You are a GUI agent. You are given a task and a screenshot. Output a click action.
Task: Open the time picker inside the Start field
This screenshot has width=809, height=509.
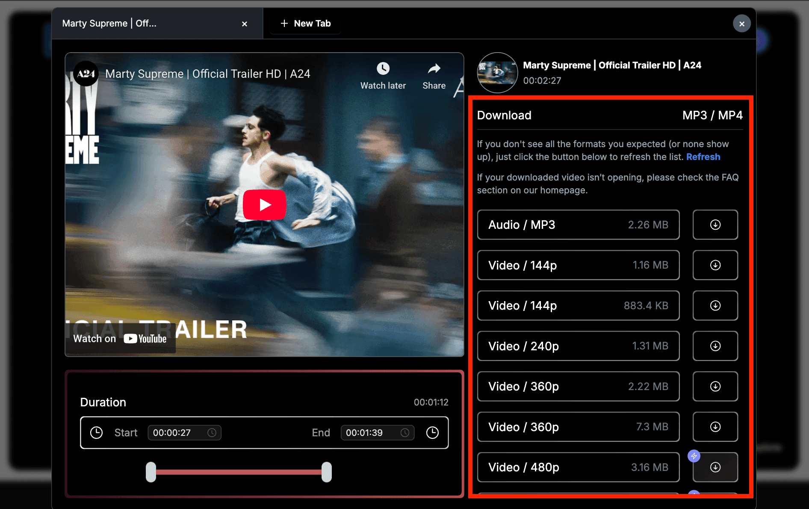[x=212, y=433]
